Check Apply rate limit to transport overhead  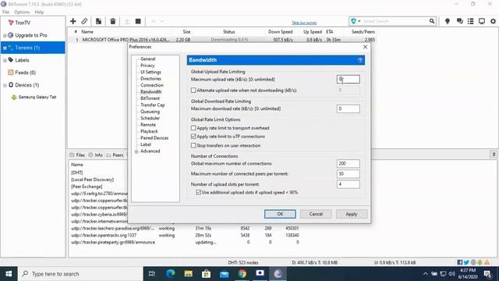tap(193, 128)
